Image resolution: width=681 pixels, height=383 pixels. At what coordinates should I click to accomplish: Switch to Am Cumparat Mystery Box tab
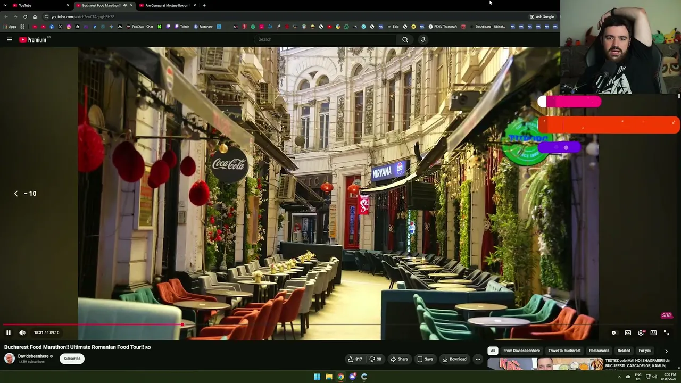coord(167,5)
